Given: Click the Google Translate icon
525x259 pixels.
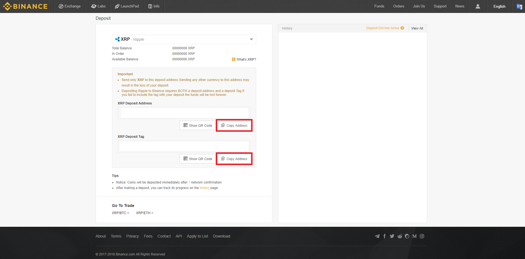Looking at the screenshot, I should [519, 6].
